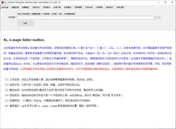Click the 分析 button

click(25, 23)
